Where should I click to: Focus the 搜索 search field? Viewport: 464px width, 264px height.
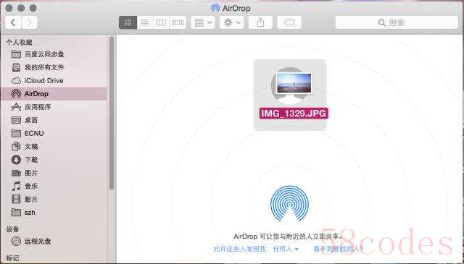click(x=397, y=22)
